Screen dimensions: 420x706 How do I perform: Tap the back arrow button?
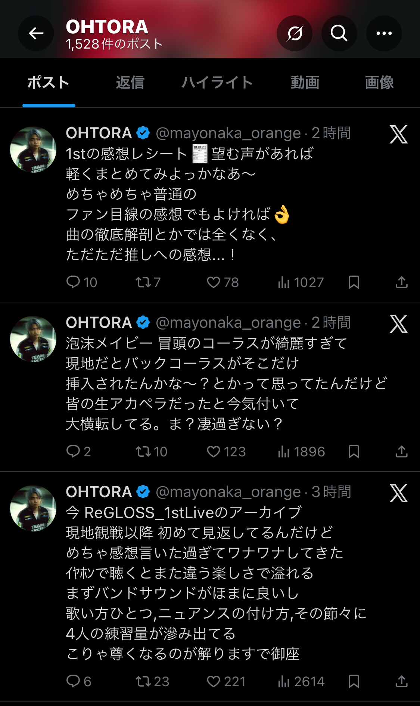[x=36, y=34]
